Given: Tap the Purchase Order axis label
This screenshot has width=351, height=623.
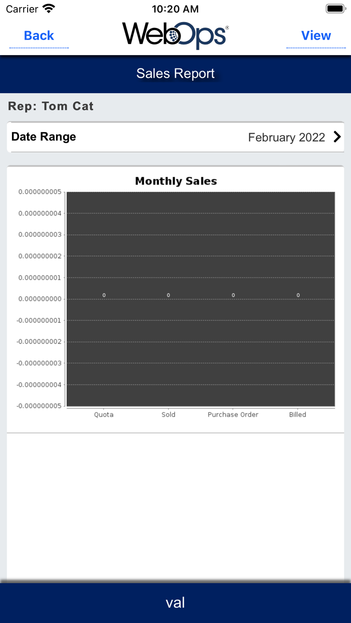Looking at the screenshot, I should [x=233, y=415].
